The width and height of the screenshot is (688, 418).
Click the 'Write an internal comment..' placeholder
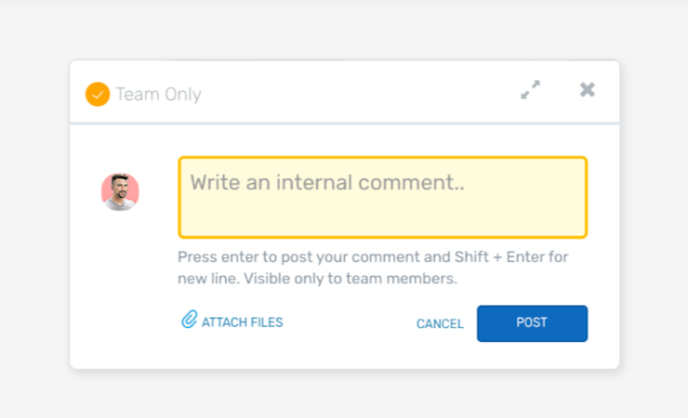[327, 183]
